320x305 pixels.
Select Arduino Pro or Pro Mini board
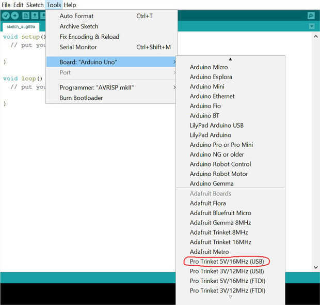[230, 145]
